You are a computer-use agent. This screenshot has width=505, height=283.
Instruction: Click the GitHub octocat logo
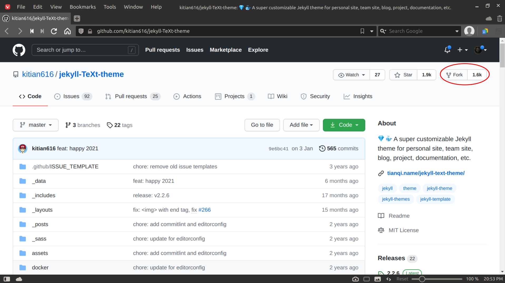click(x=19, y=50)
